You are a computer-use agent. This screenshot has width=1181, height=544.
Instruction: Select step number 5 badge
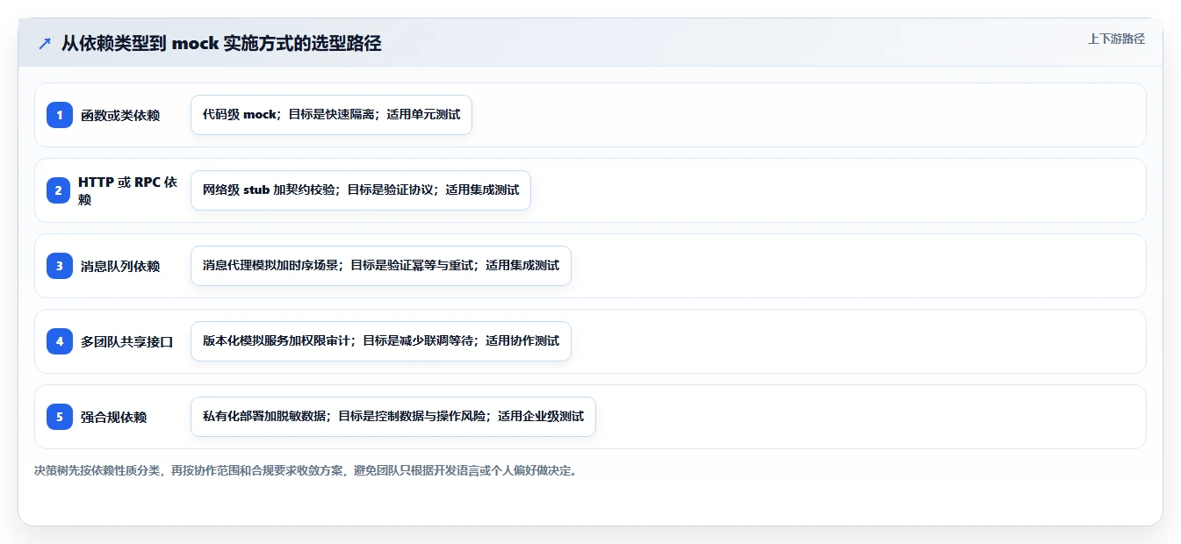pos(60,416)
